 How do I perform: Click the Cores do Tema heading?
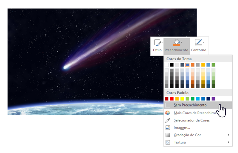click(x=179, y=59)
